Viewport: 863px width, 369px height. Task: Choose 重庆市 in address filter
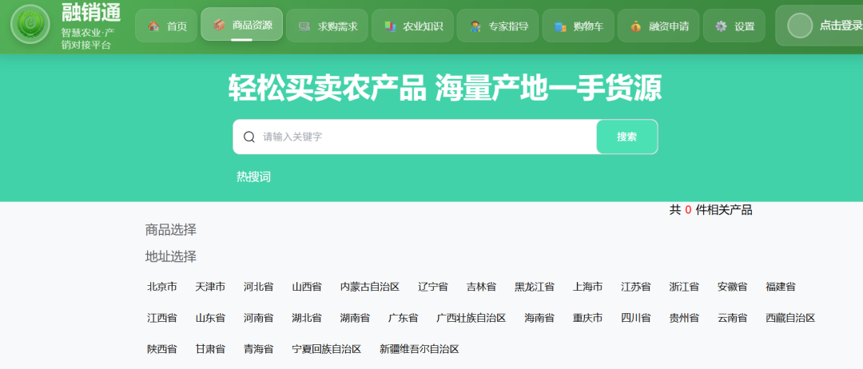point(588,318)
